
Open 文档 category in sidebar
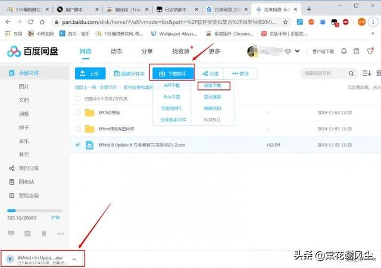(24, 100)
